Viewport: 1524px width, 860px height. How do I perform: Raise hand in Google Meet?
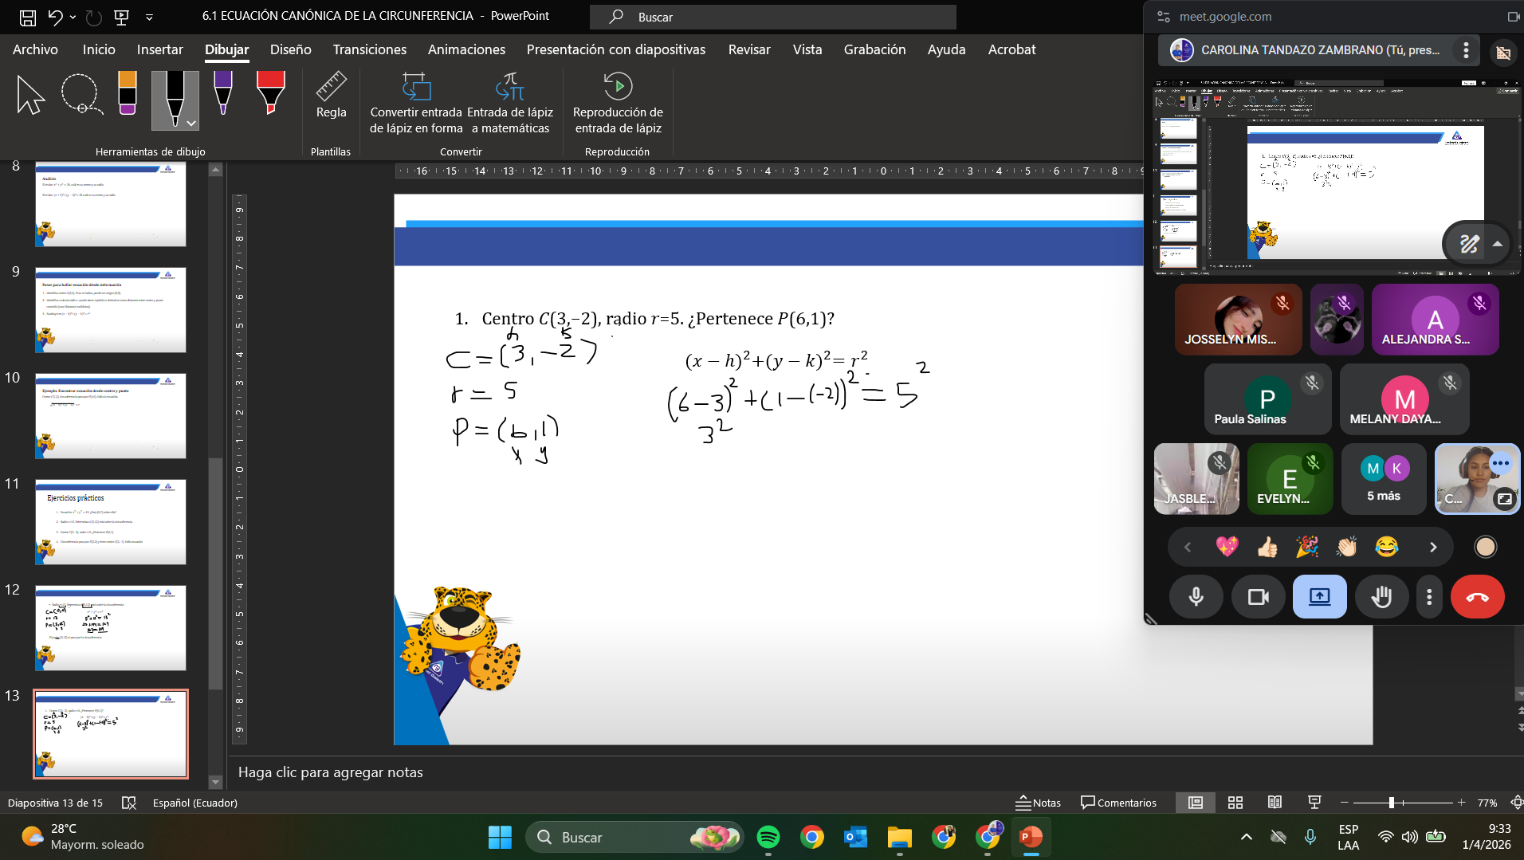click(1381, 597)
